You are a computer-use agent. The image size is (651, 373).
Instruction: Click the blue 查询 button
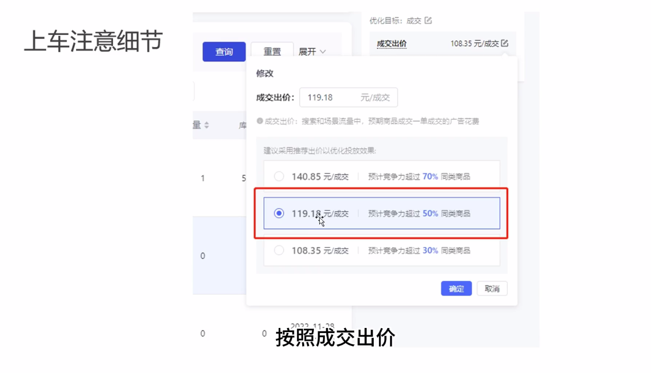coord(224,52)
